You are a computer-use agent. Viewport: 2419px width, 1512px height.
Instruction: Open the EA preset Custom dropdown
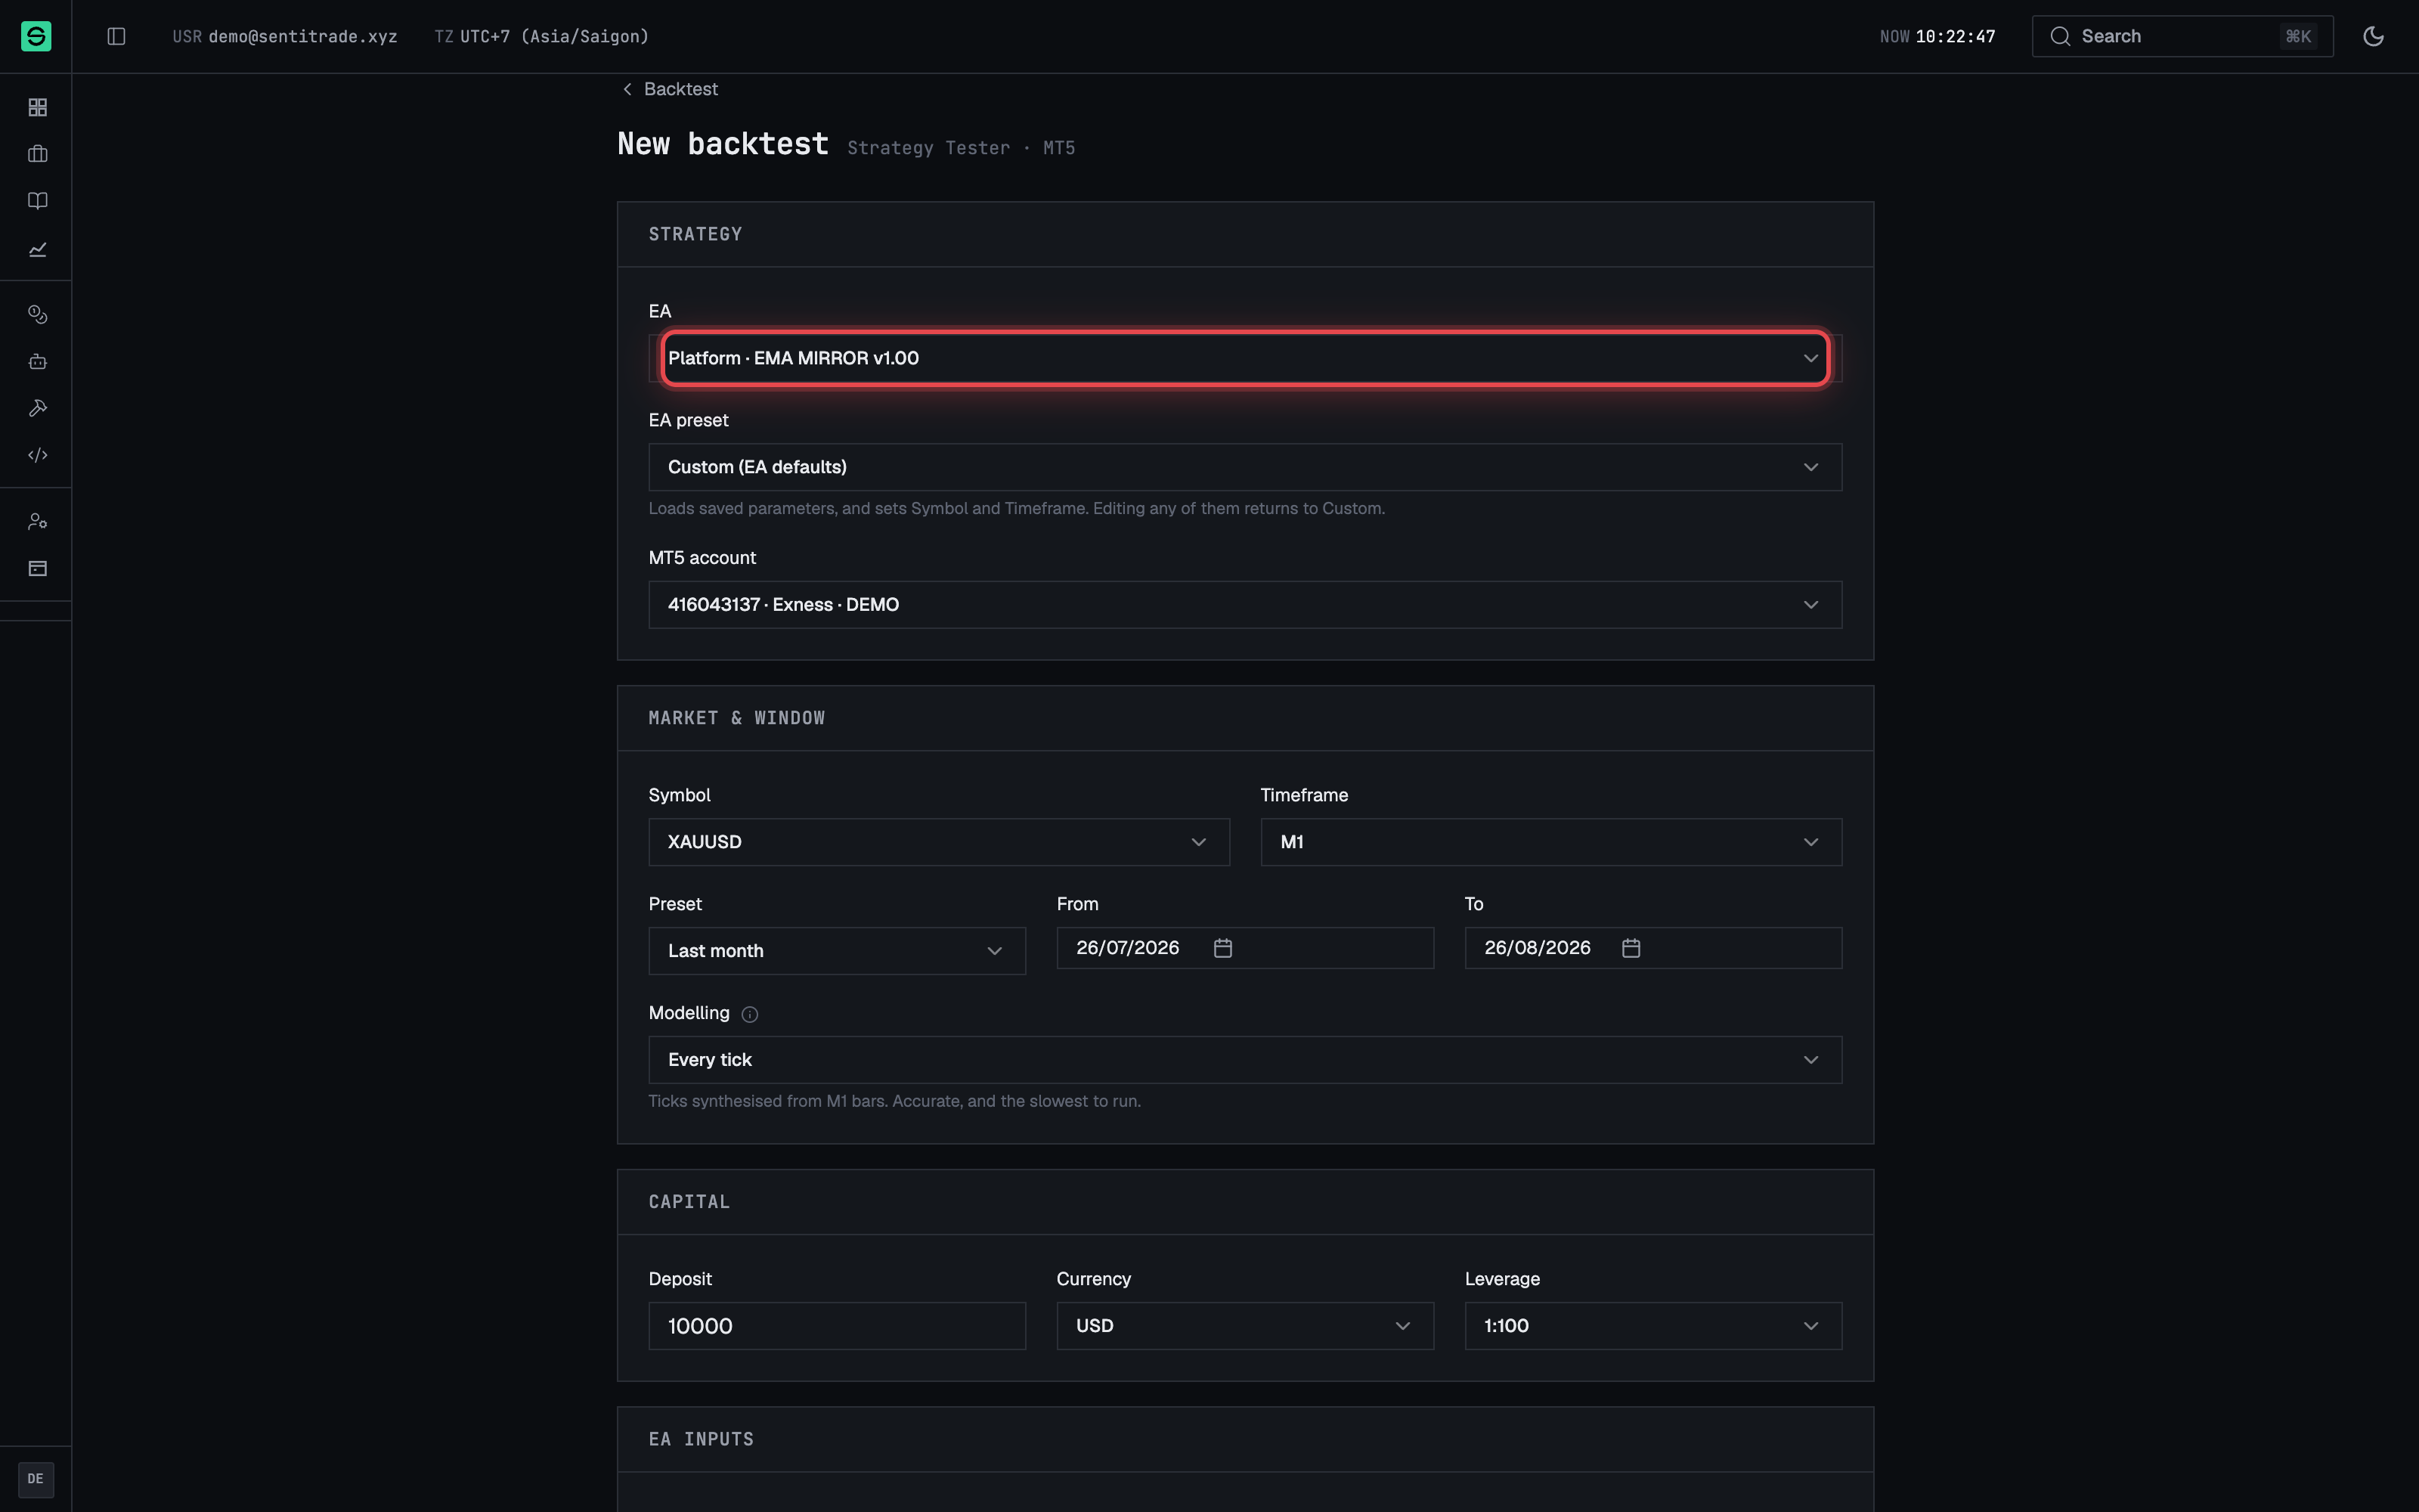click(x=1246, y=467)
